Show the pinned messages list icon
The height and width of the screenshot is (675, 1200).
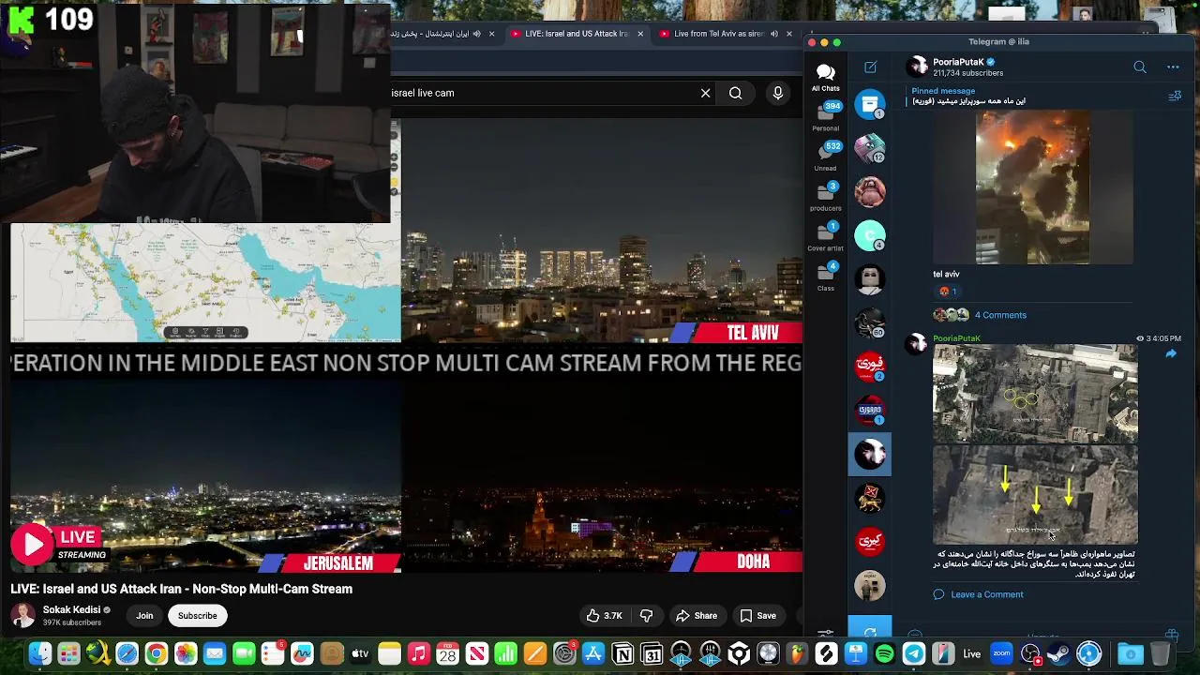[x=1175, y=96]
